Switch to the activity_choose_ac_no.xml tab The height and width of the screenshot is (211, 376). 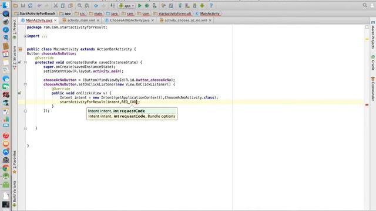186,21
